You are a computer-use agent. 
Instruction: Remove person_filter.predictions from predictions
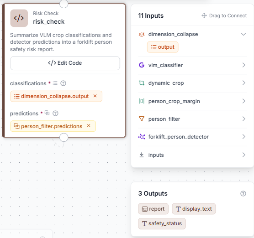[x=89, y=126]
